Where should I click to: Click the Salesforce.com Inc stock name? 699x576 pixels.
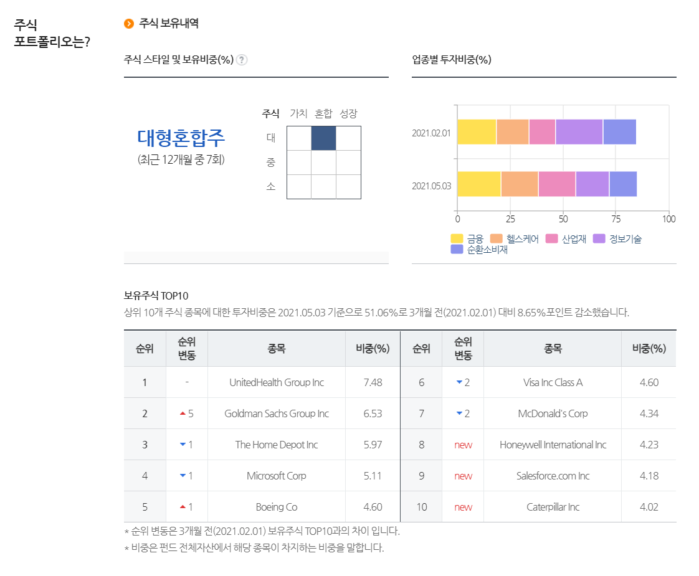point(553,476)
